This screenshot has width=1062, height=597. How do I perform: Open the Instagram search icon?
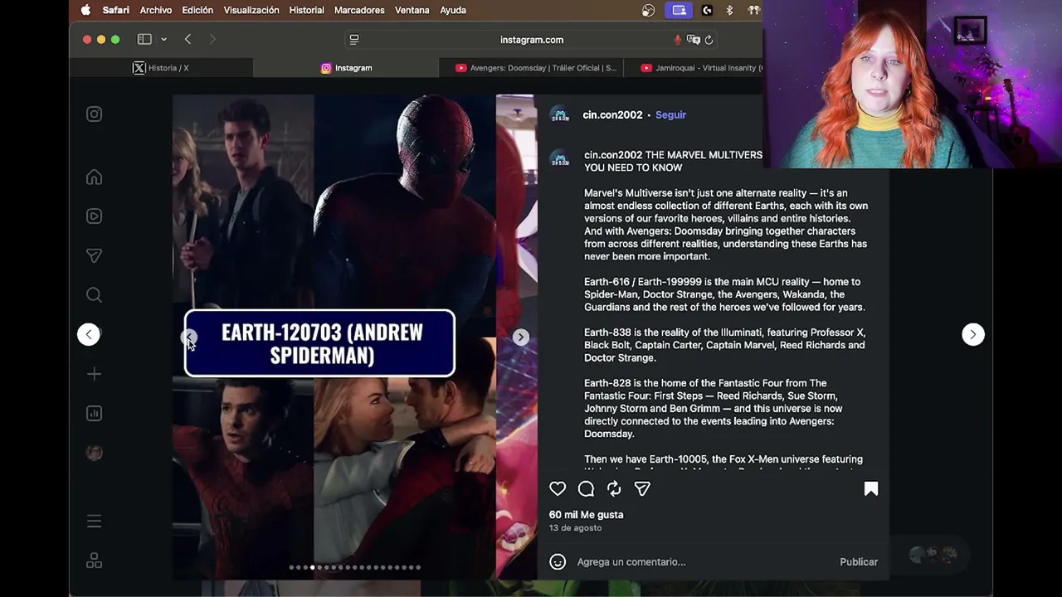pos(94,295)
